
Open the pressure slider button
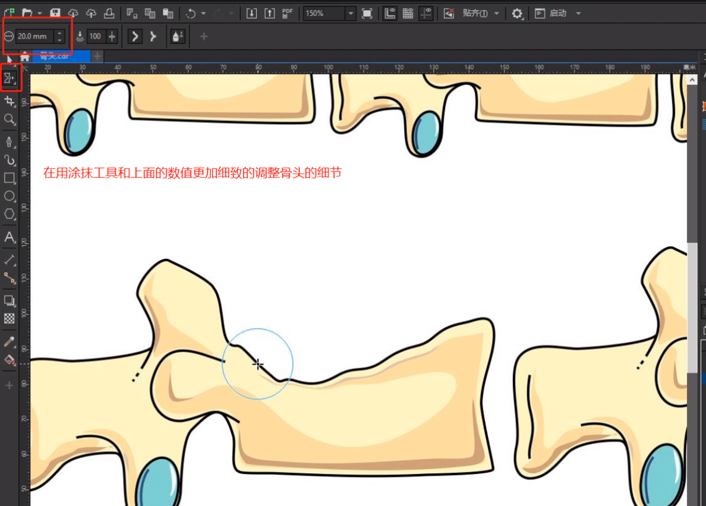(112, 36)
